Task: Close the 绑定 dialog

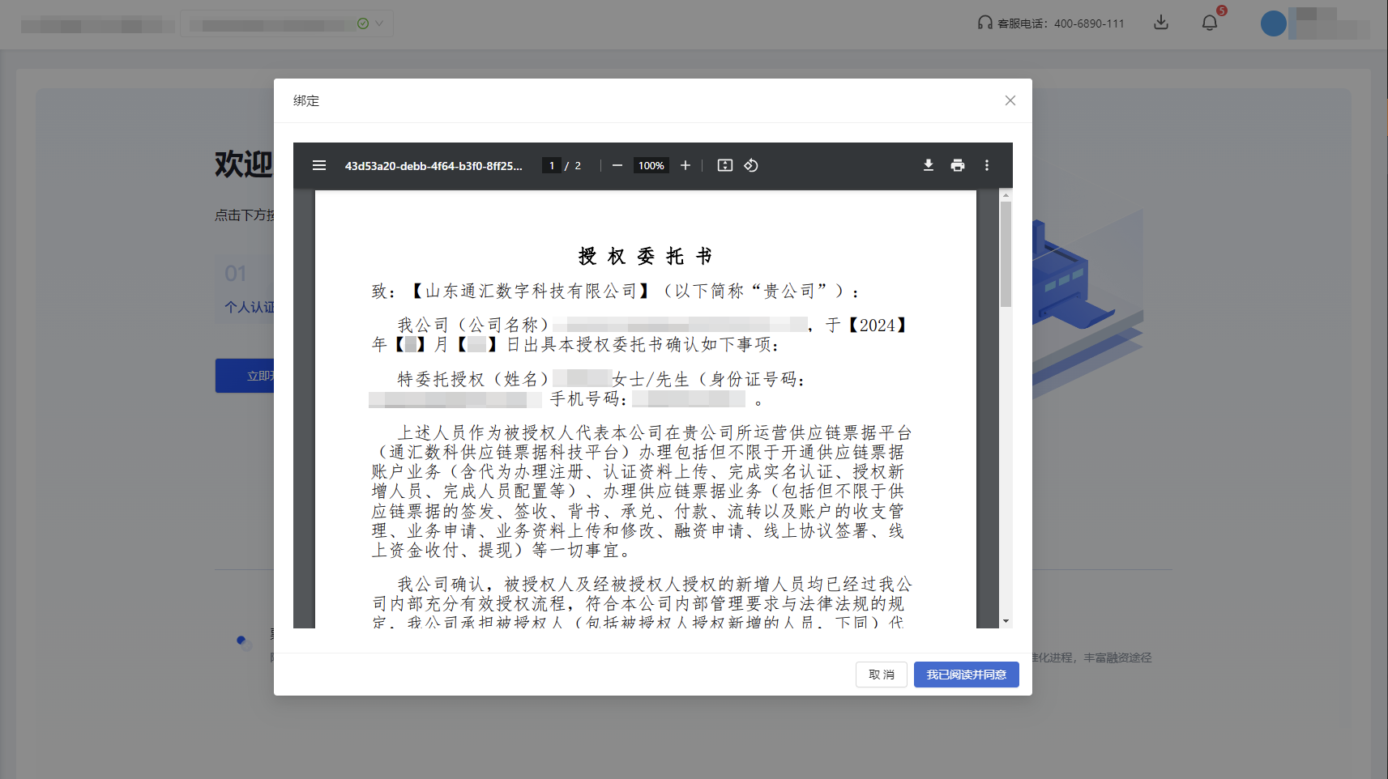Action: tap(1010, 100)
